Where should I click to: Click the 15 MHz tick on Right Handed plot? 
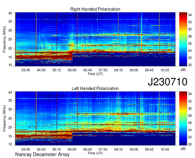pos(10,57)
